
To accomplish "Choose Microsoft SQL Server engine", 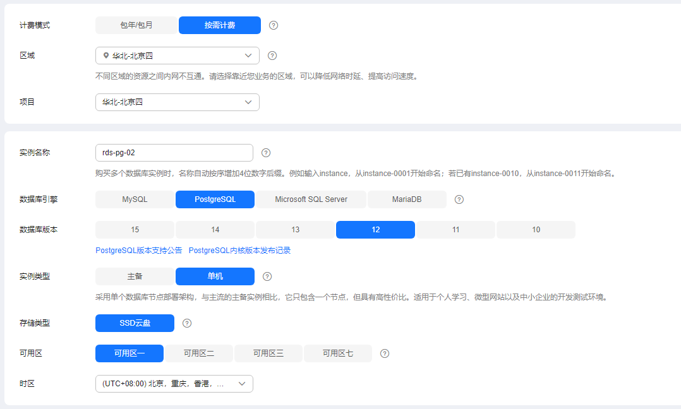I will coord(311,199).
